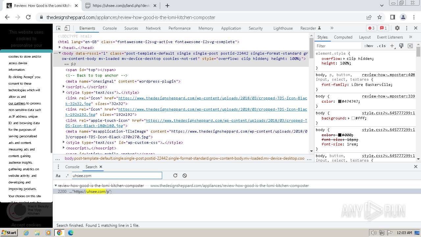421x237 pixels.
Task: Toggle the computed styles sidebar icon
Action: click(x=410, y=46)
